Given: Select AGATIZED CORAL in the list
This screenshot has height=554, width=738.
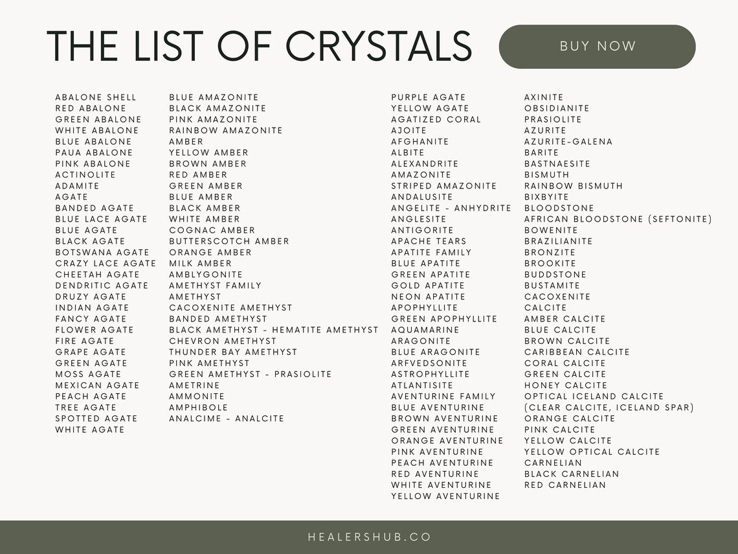Looking at the screenshot, I should pyautogui.click(x=436, y=119).
